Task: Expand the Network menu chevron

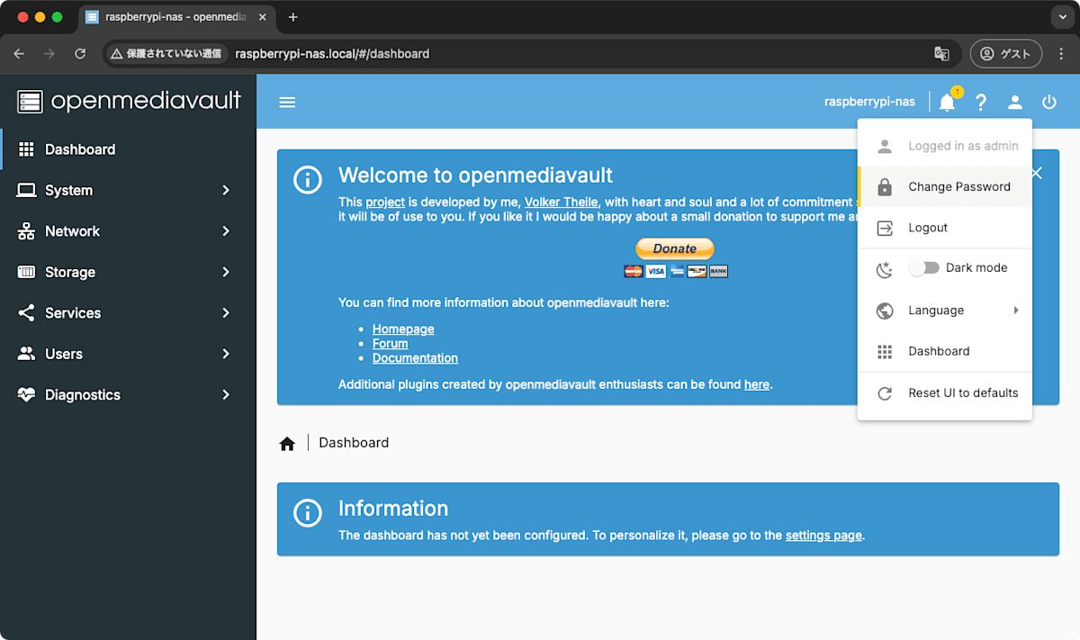Action: tap(226, 231)
